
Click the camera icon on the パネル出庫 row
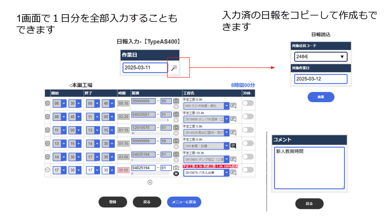[176, 168]
